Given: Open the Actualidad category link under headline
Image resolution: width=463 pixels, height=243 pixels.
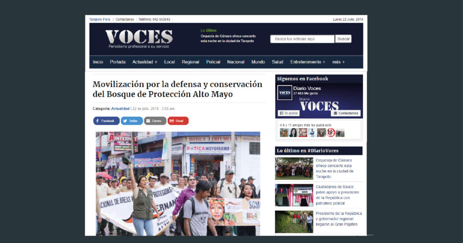Looking at the screenshot, I should (120, 109).
